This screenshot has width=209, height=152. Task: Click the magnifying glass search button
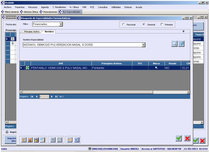click(174, 44)
